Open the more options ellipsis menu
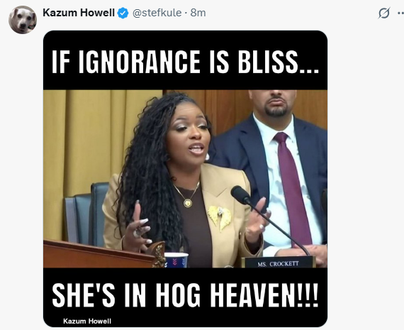The height and width of the screenshot is (330, 404). pyautogui.click(x=401, y=13)
